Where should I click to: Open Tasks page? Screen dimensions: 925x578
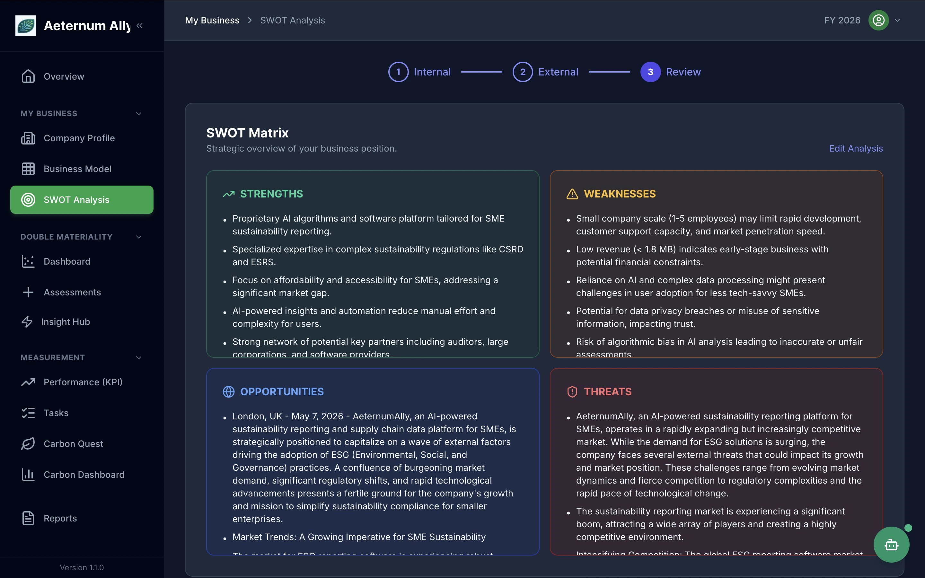click(x=82, y=413)
